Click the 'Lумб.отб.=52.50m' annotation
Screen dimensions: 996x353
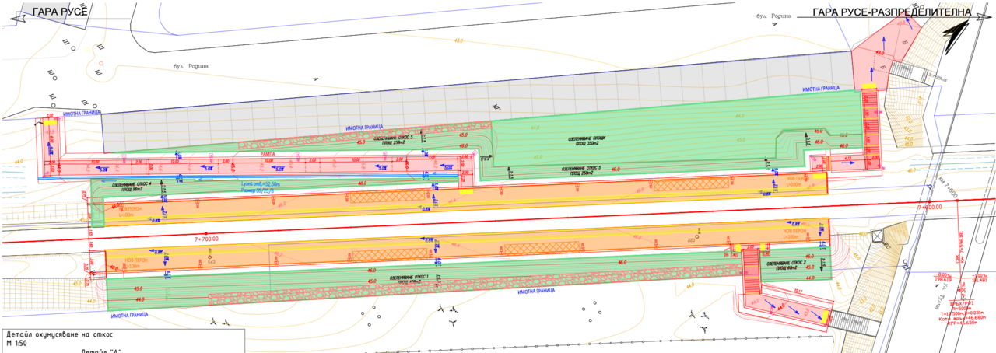pos(261,184)
